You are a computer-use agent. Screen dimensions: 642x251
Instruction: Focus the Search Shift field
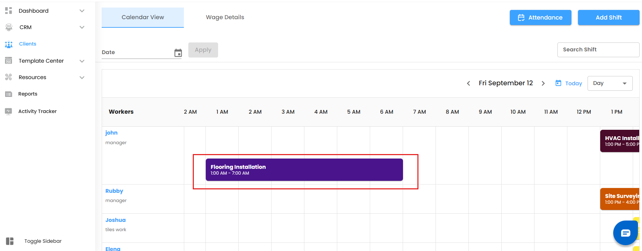click(x=598, y=50)
